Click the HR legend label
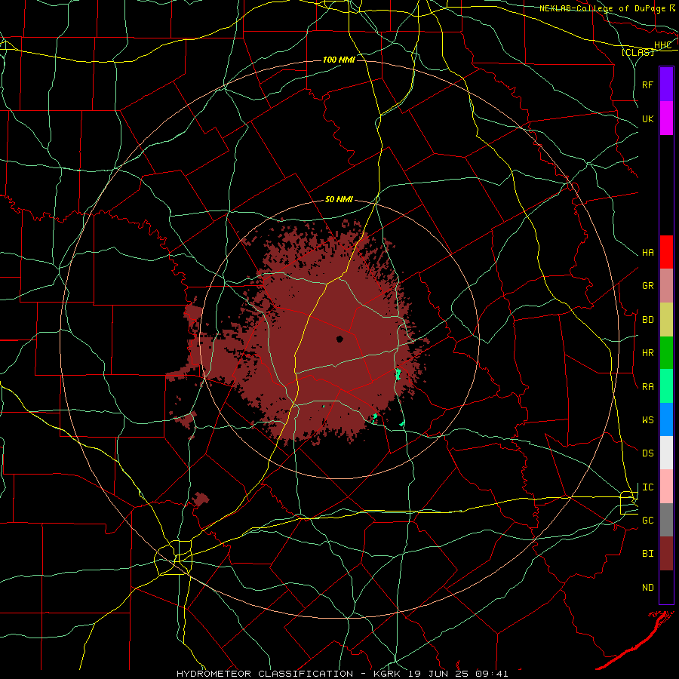The image size is (679, 679). pos(647,353)
